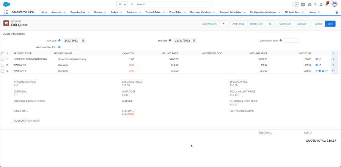Tick the select-all lines header checkbox
This screenshot has height=167, width=341.
(x=3, y=54)
